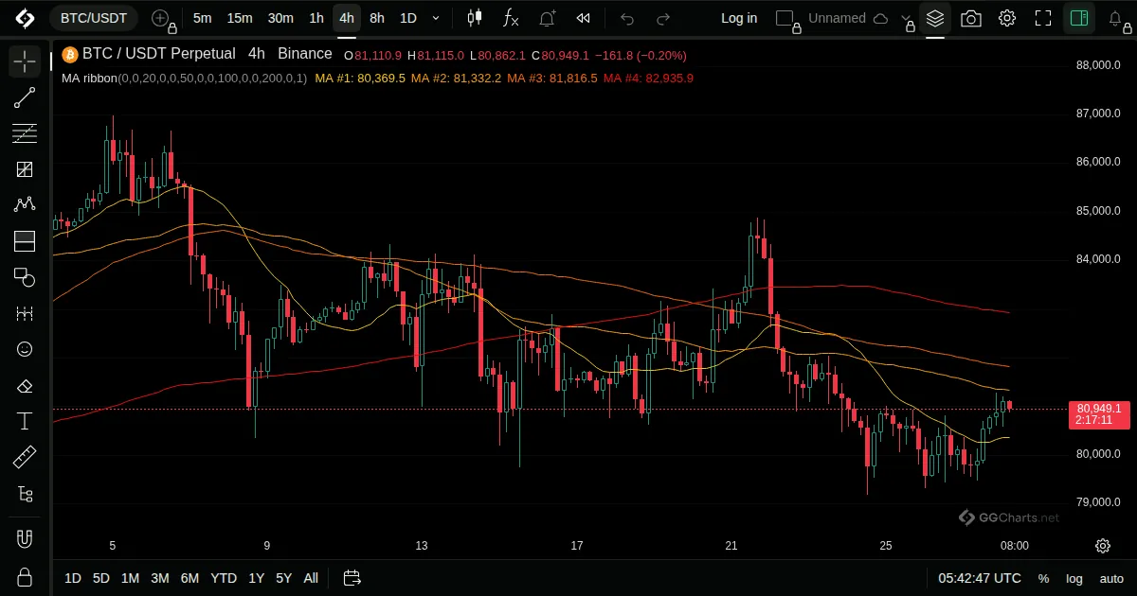The width and height of the screenshot is (1137, 596).
Task: Toggle the right sidebar panel
Action: 1078,18
